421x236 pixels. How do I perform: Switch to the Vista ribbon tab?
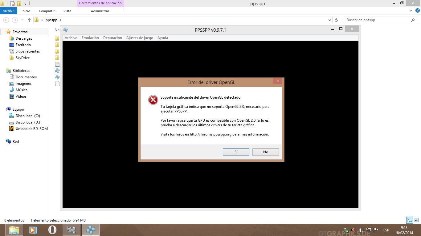point(67,11)
